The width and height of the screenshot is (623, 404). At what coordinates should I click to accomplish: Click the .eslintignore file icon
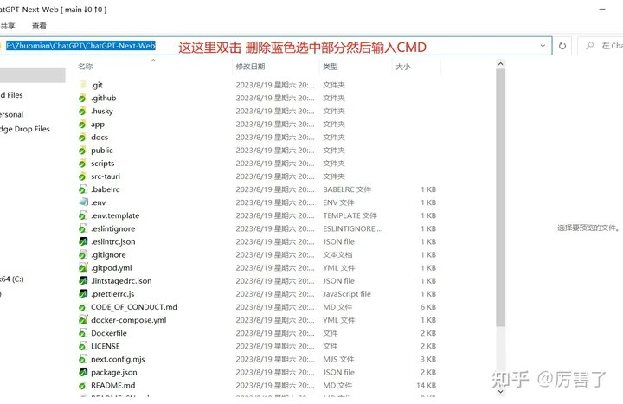pyautogui.click(x=83, y=228)
